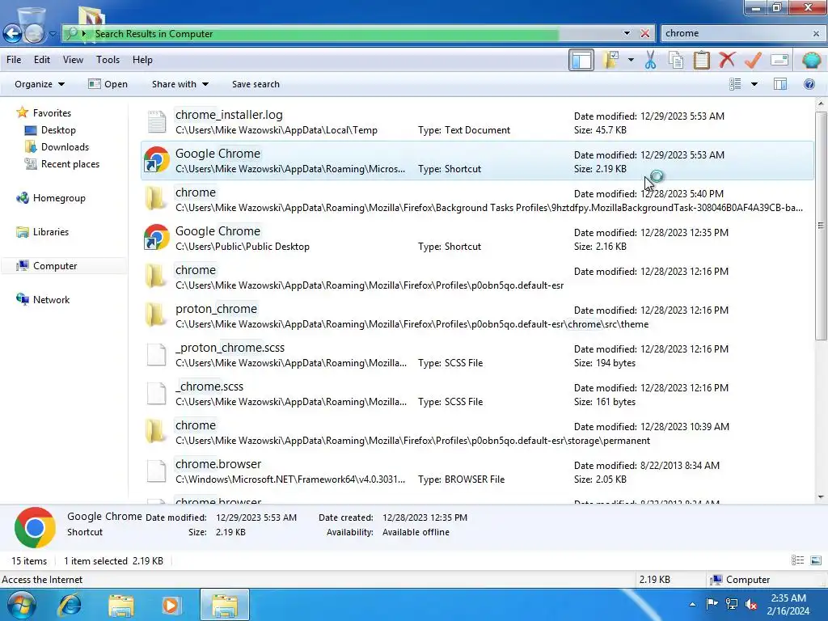Click the envelope email icon in toolbar
The height and width of the screenshot is (621, 828).
(779, 60)
